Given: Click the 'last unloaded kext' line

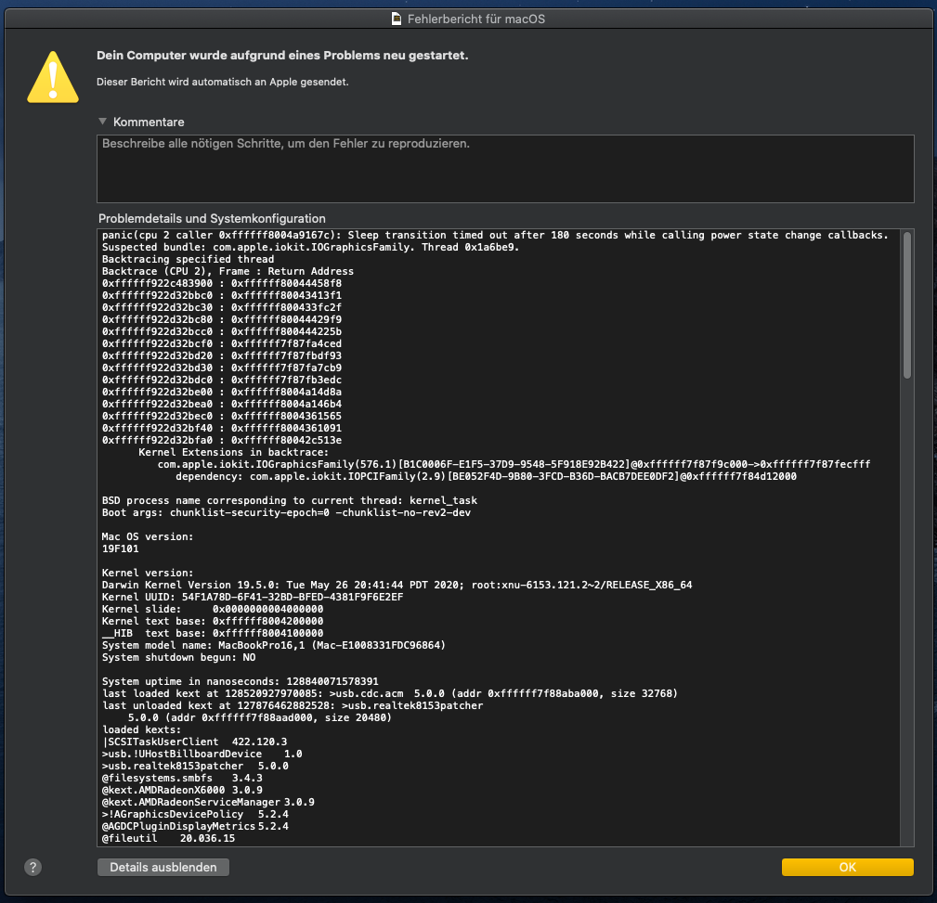Looking at the screenshot, I should click(x=293, y=705).
